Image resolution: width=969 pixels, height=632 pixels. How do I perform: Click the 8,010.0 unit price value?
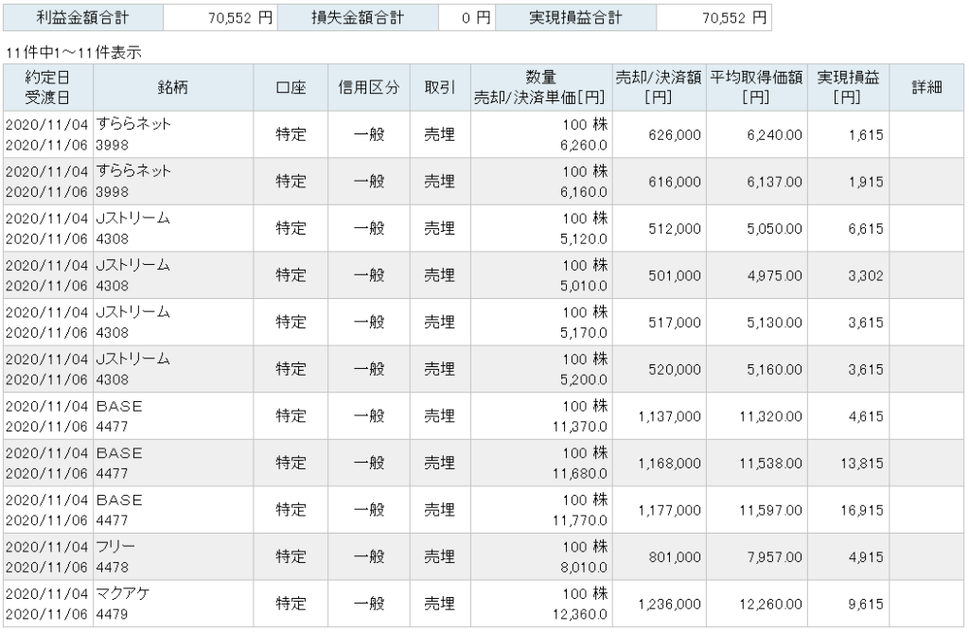tap(584, 567)
